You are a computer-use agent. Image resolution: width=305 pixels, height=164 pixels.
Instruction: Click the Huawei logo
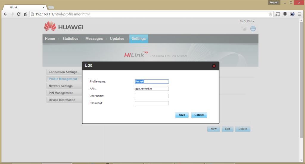pos(63,26)
